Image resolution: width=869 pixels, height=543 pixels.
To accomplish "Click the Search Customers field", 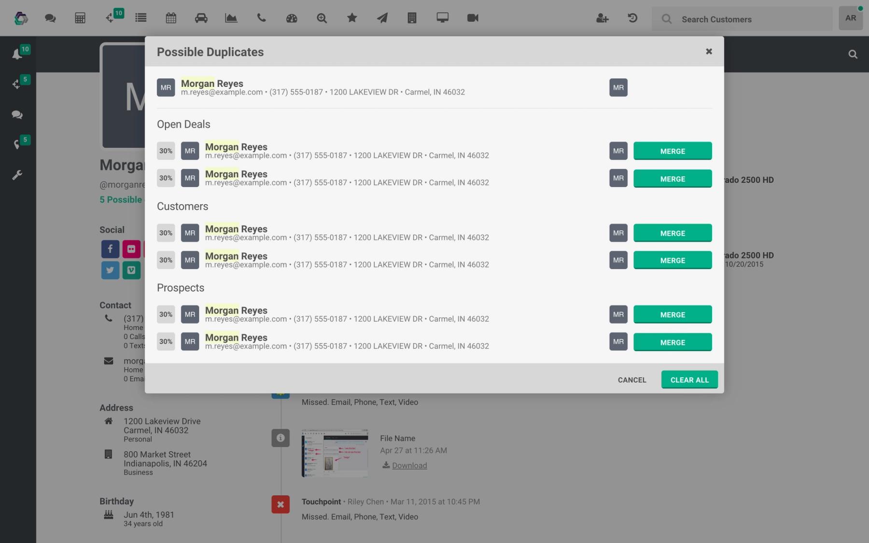I will point(742,19).
